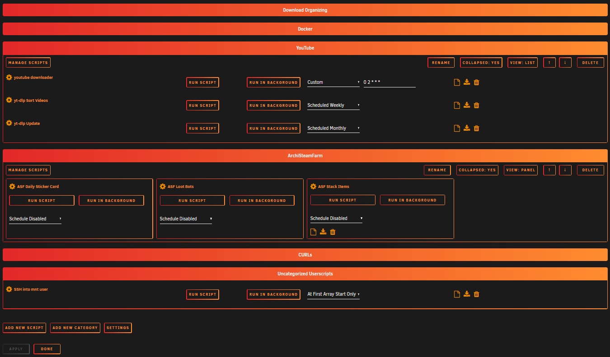
Task: Expand the Docker category header
Action: (x=305, y=29)
